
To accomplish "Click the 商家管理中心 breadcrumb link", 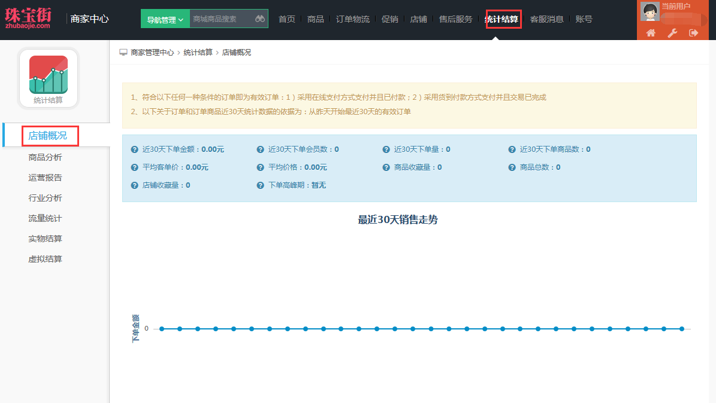I will point(152,53).
